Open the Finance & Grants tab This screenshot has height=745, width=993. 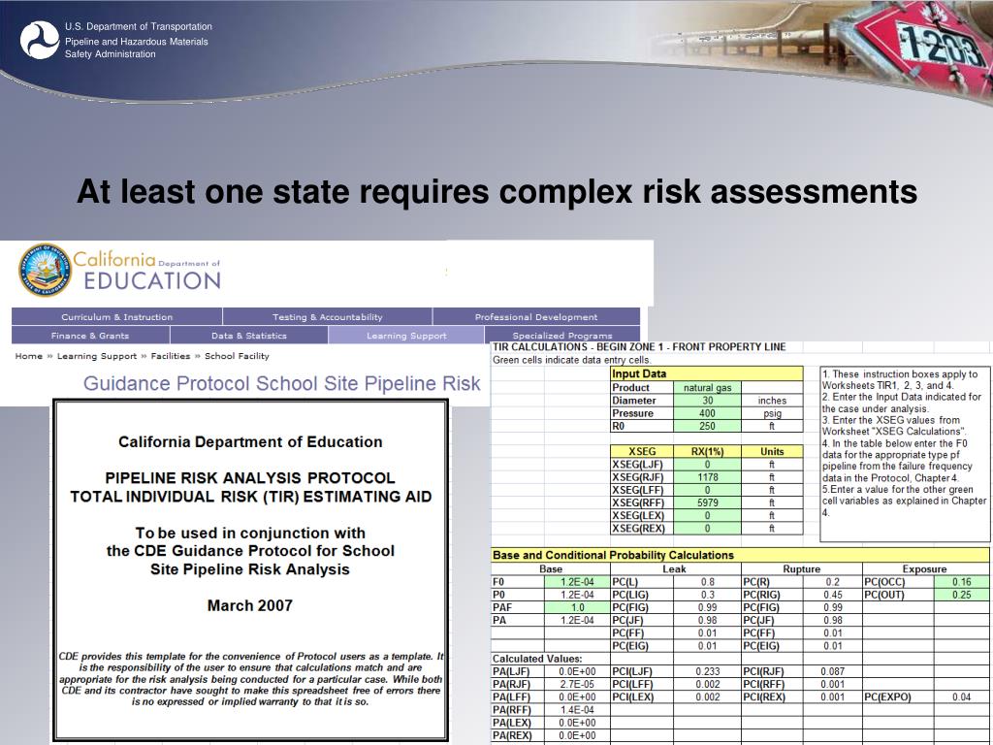(x=90, y=335)
